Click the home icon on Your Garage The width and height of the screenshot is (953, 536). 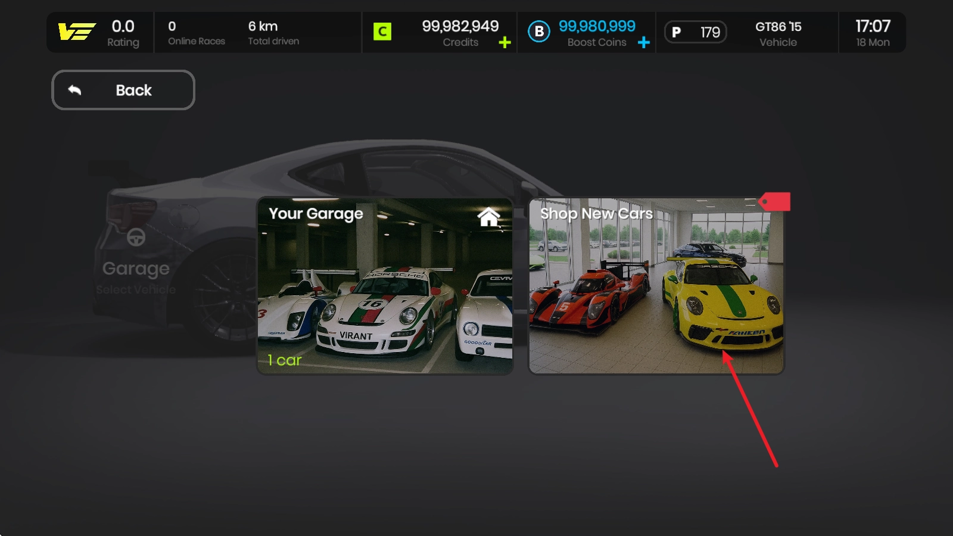[x=489, y=217]
